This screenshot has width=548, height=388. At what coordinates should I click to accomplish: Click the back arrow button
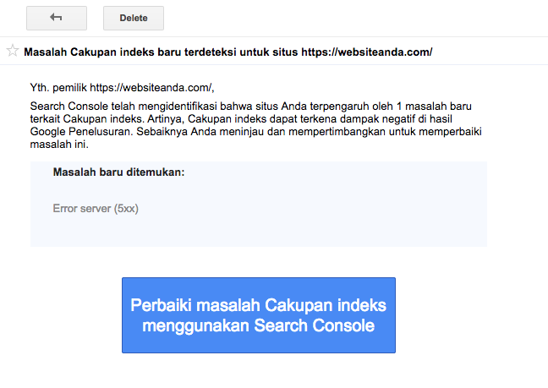pos(57,18)
